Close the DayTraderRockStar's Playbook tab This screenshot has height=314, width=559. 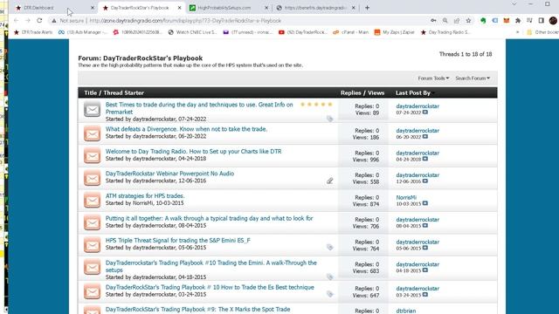pos(179,8)
